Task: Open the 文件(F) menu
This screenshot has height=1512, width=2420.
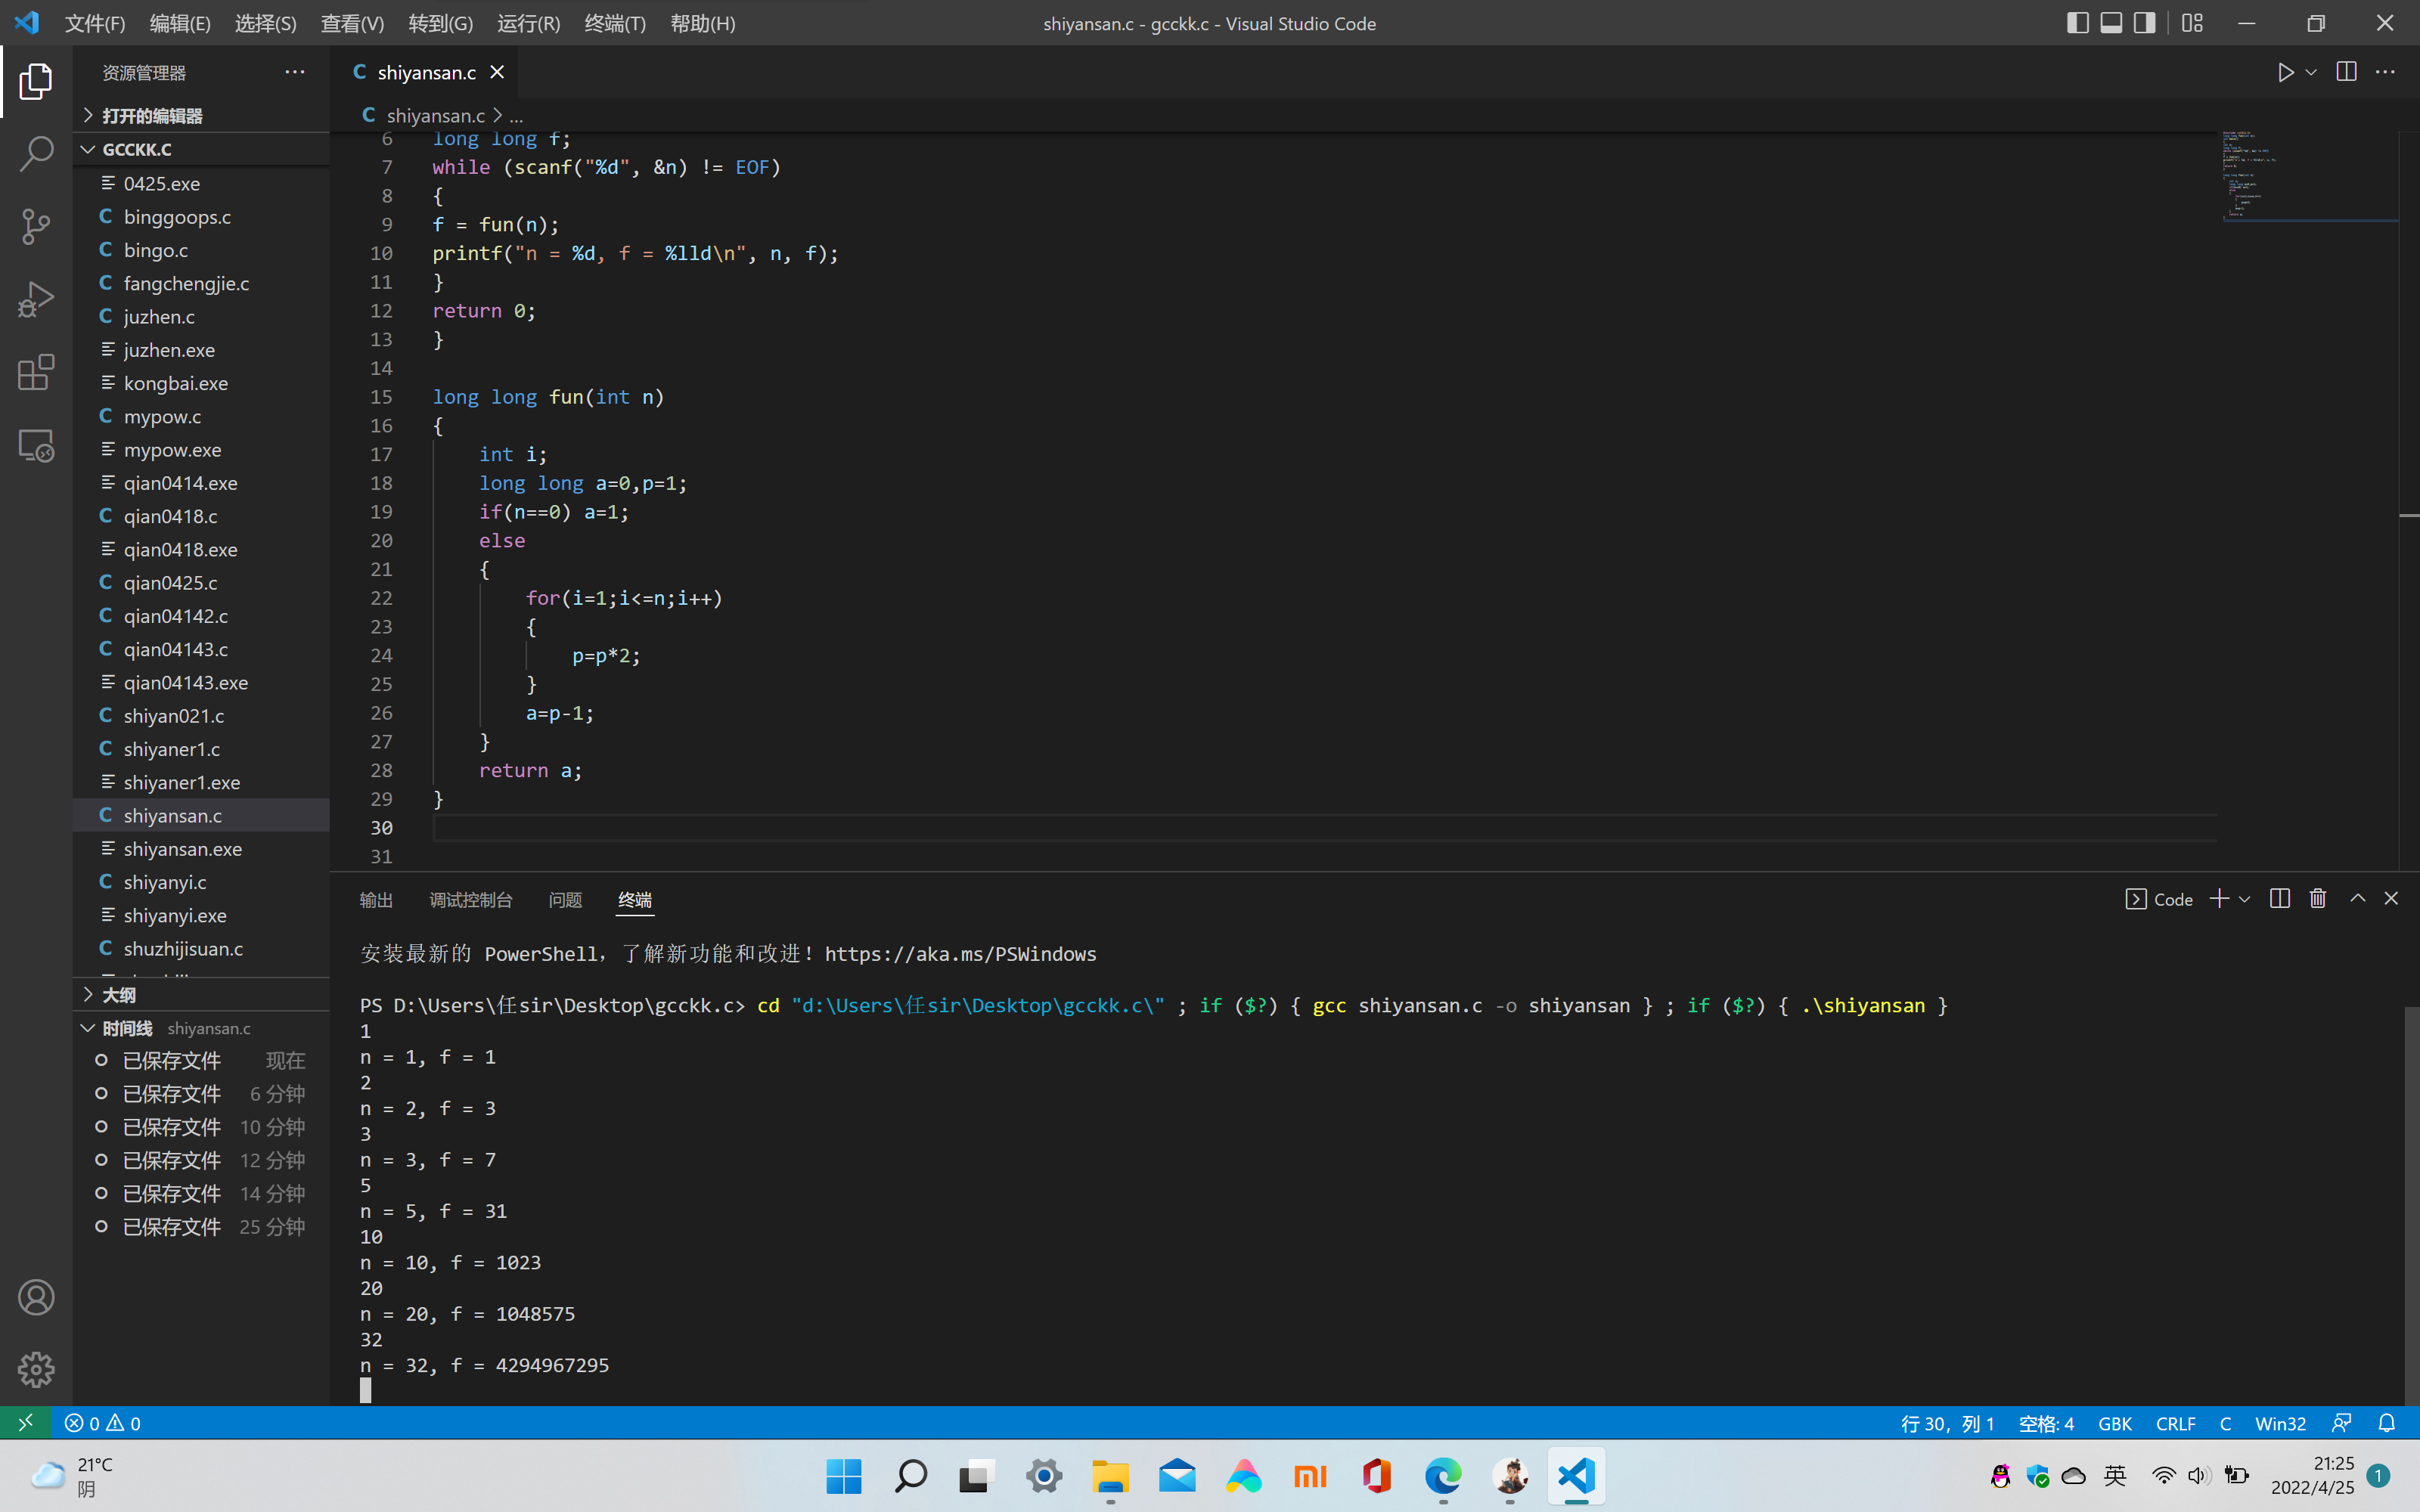Action: (95, 23)
